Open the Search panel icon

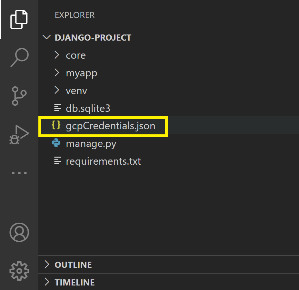tap(19, 58)
